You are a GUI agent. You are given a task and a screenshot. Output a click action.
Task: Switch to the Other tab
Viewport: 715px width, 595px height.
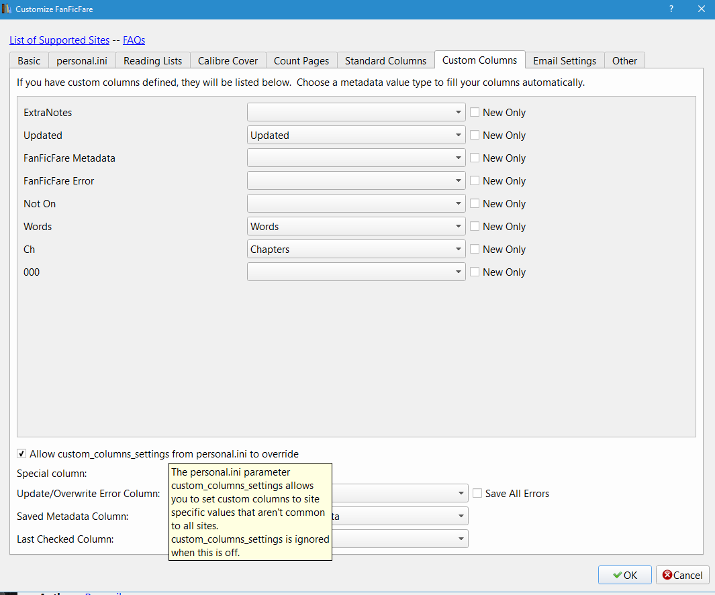coord(624,60)
